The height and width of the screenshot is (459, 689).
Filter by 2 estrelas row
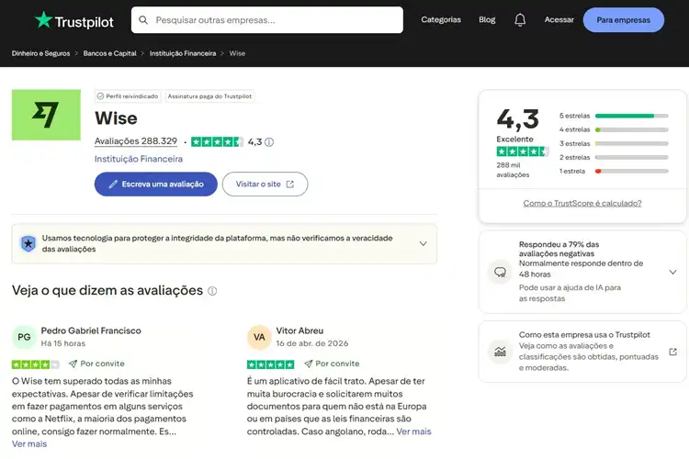click(x=614, y=157)
